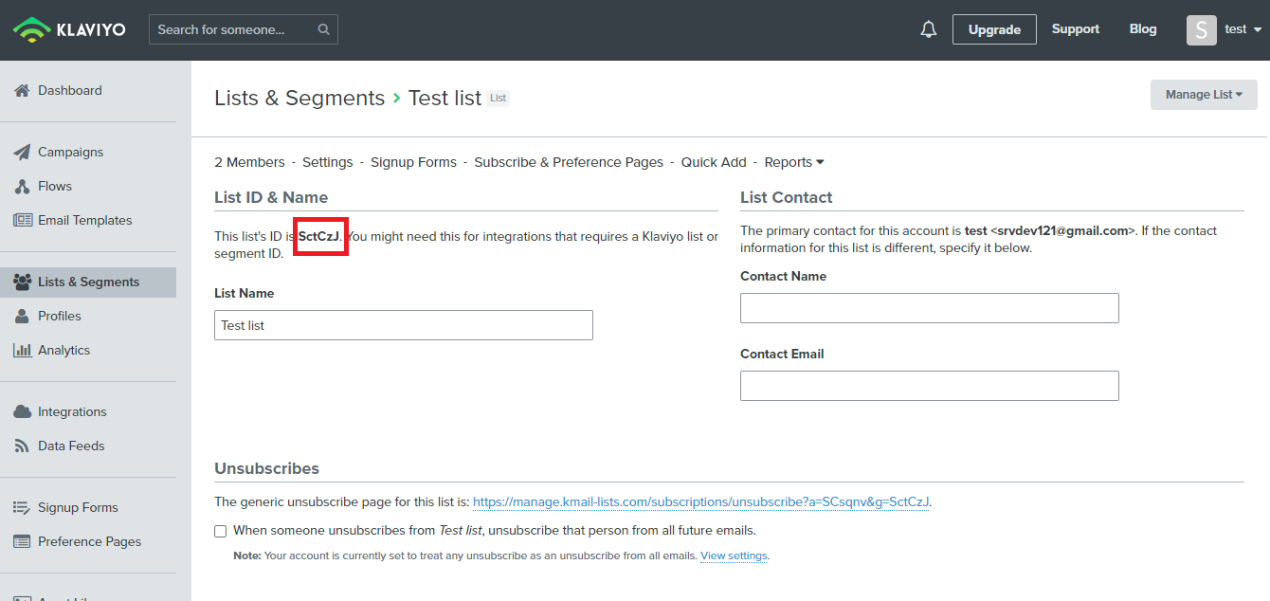Click the user avatar S icon
1270x601 pixels.
click(x=1202, y=29)
